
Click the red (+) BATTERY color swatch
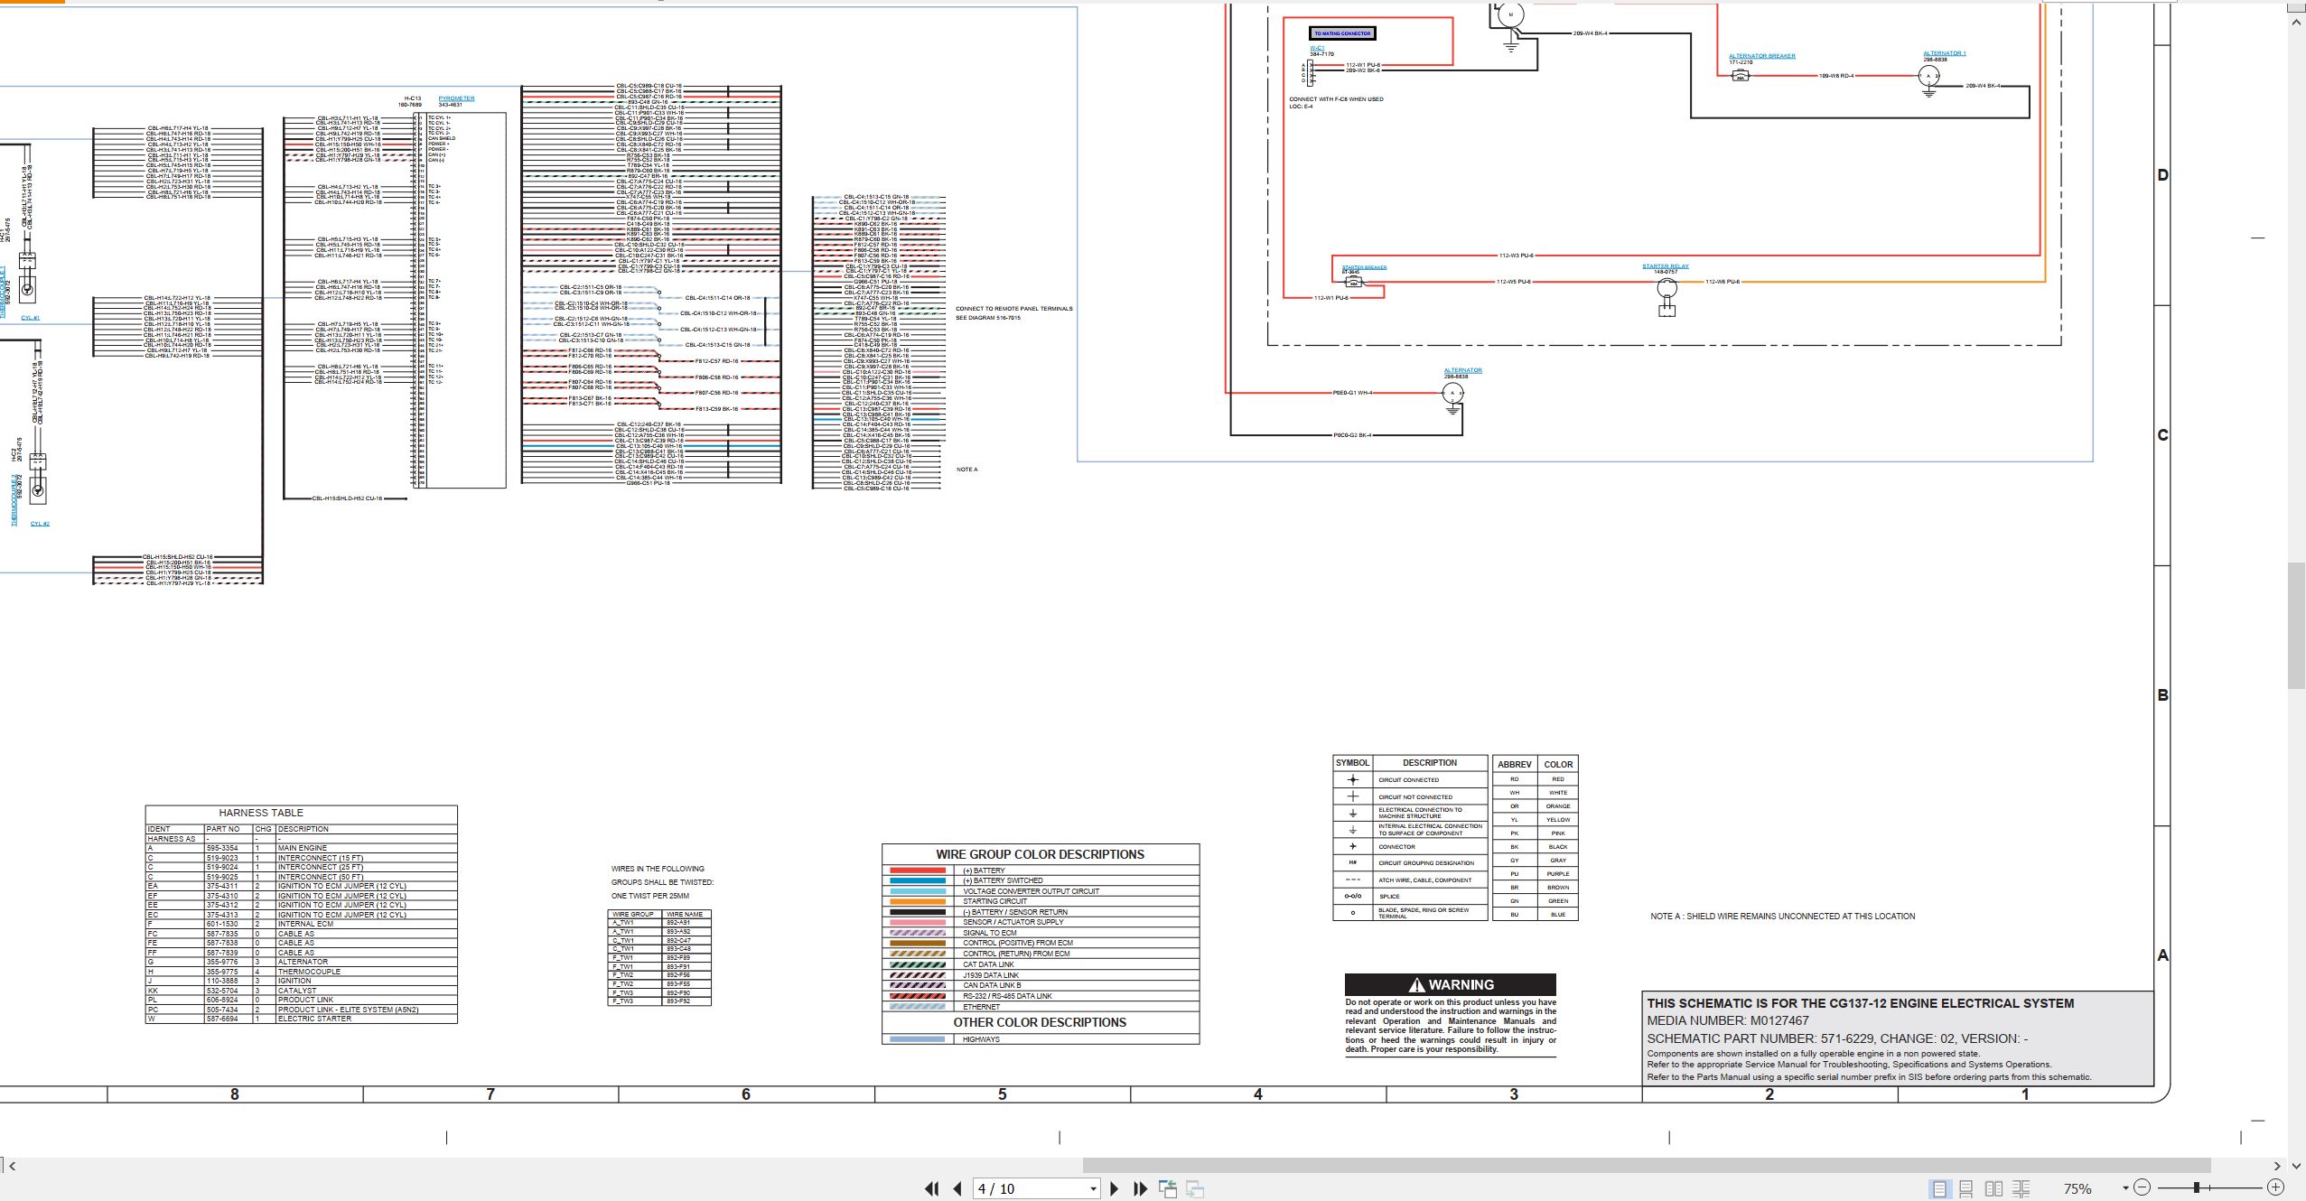(x=917, y=870)
